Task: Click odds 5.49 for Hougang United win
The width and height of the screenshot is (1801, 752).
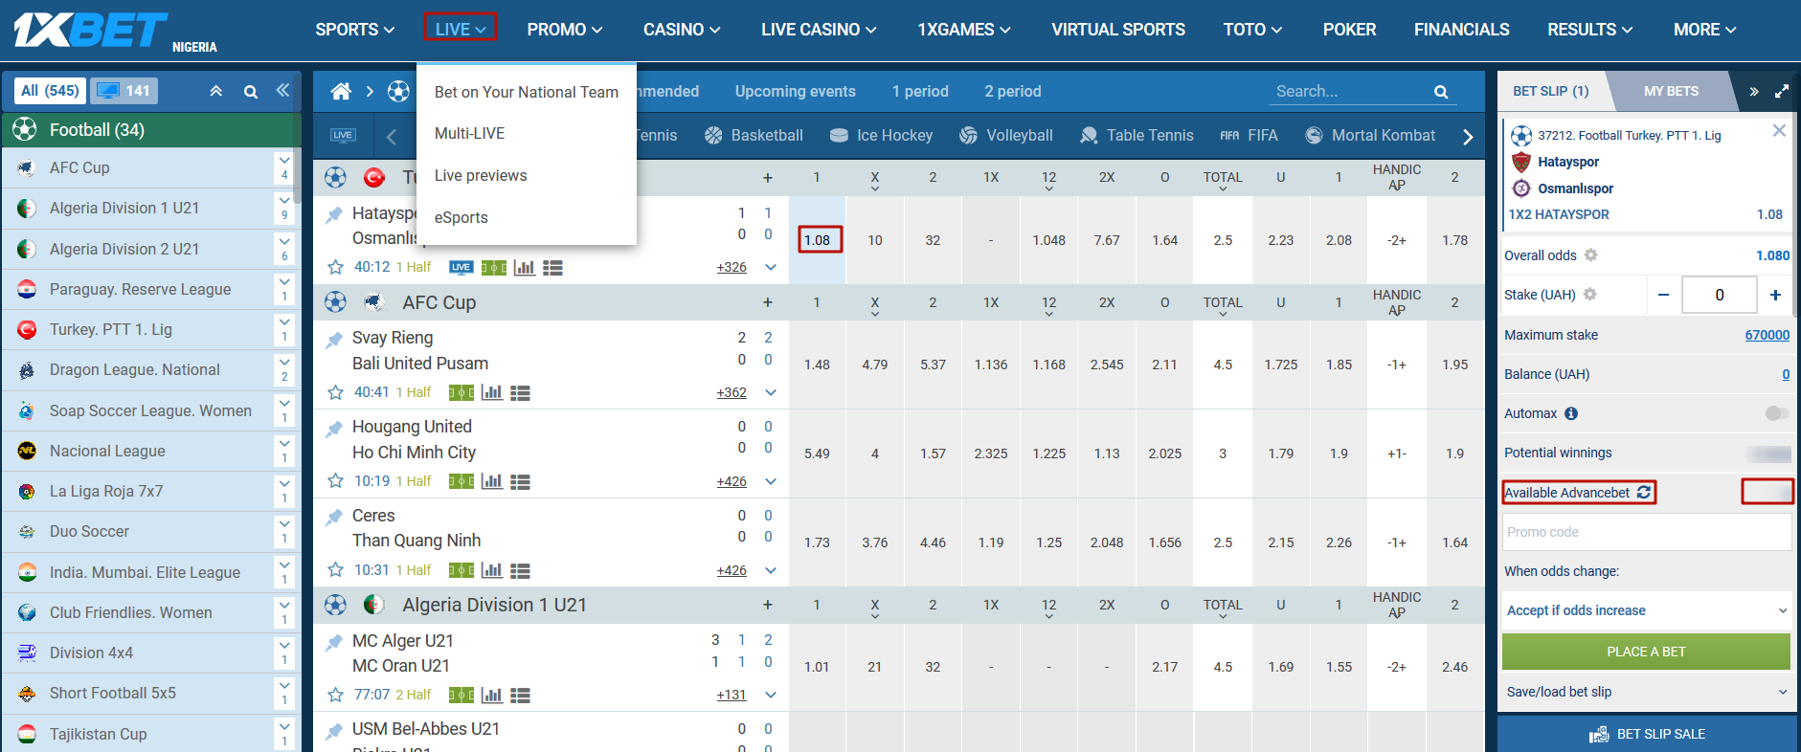Action: 817,453
